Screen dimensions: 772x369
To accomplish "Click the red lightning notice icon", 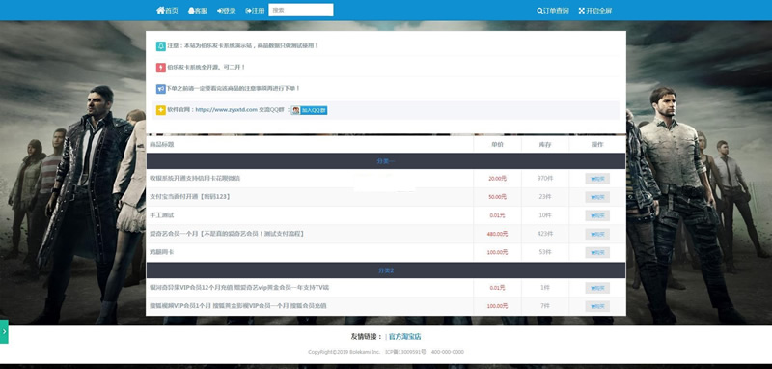I will click(x=160, y=68).
